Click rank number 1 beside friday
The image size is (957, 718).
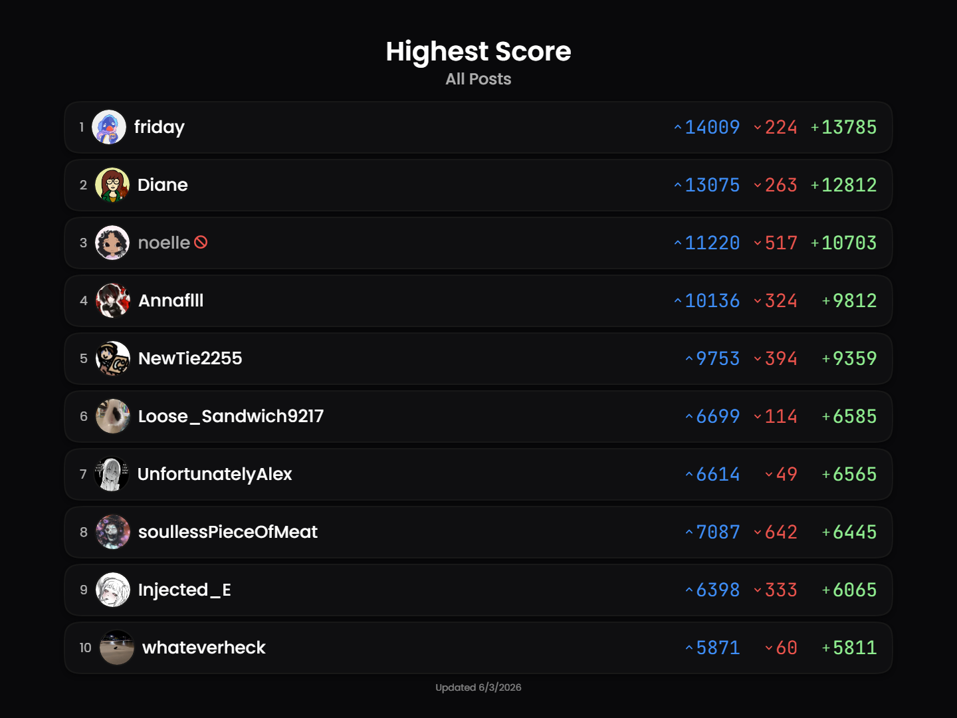[82, 127]
